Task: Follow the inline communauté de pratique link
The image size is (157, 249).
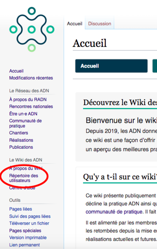Action: (x=114, y=212)
